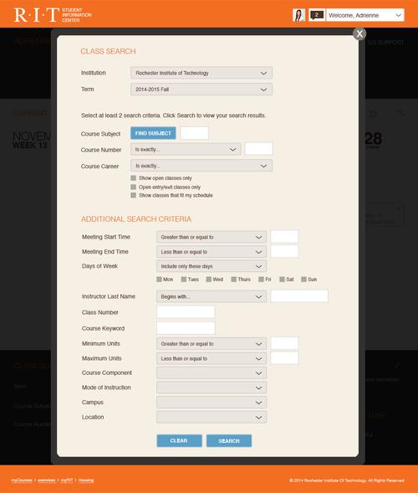
Task: Click the dimmed wrench settings icon
Action: (400, 112)
